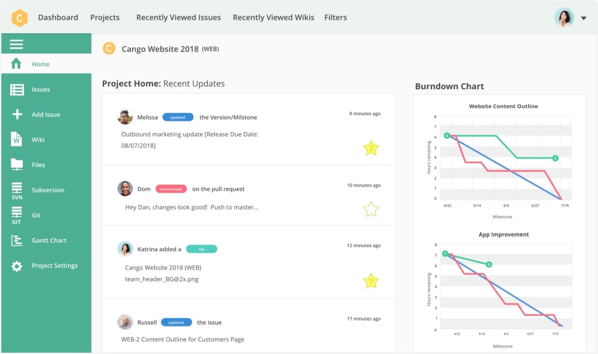Select Add Issue in the sidebar
Screen dimensions: 598x354
point(47,114)
